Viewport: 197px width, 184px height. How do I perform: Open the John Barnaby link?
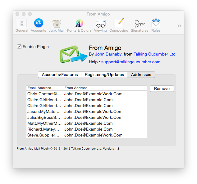point(108,54)
